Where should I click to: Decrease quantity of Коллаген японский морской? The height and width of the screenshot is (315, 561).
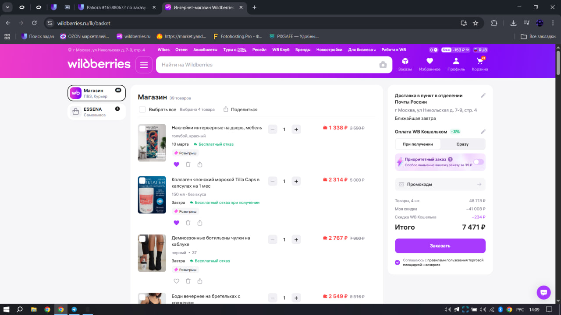pos(273,181)
